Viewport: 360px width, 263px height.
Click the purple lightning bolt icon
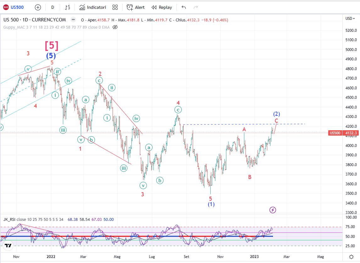273,210
